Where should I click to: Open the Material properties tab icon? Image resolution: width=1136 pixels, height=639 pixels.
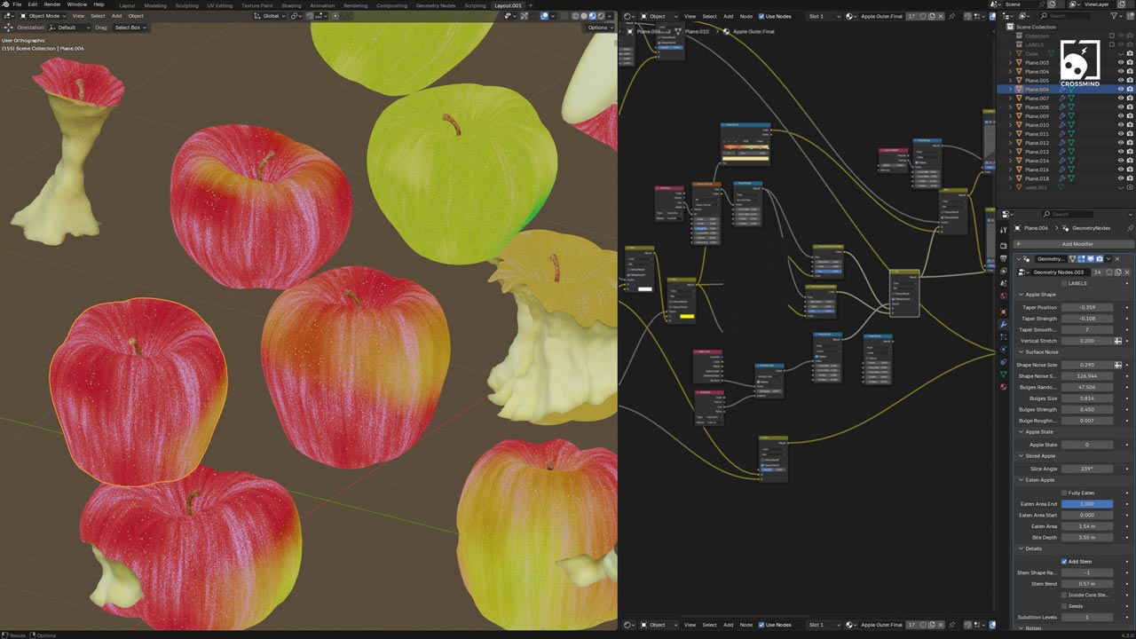click(x=1004, y=386)
